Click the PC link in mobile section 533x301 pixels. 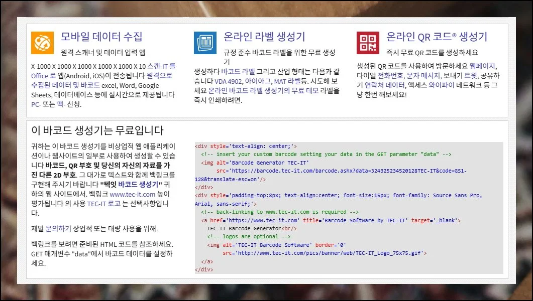tap(36, 104)
